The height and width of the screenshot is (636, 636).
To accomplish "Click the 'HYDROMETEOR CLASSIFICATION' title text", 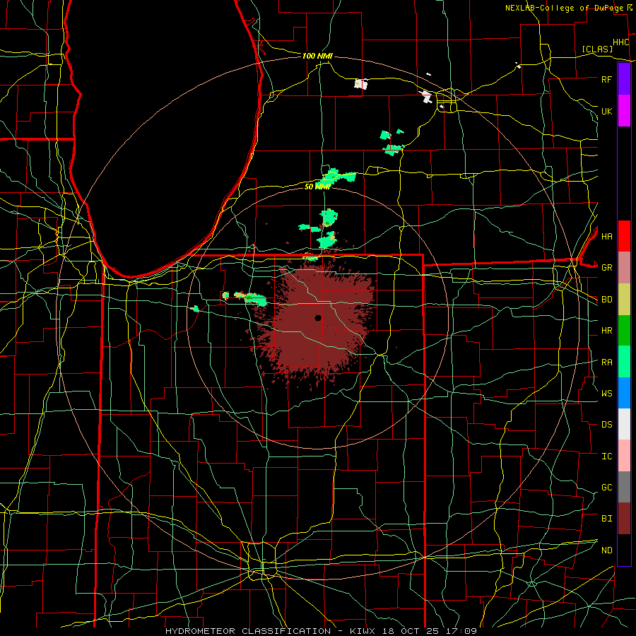I will 248,631.
